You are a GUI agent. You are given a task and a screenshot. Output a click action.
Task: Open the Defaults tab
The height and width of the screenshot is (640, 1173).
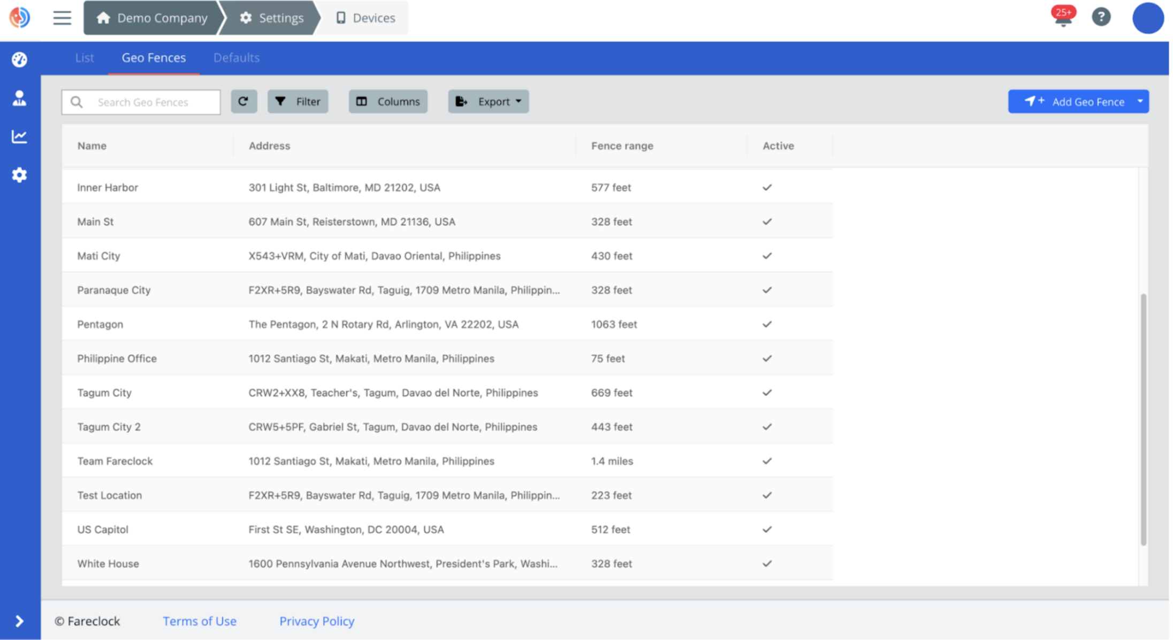pos(237,57)
